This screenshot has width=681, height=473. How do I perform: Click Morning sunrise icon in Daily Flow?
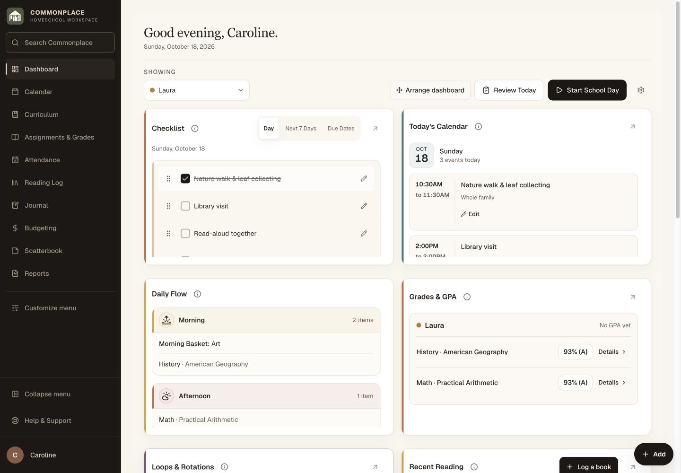166,320
